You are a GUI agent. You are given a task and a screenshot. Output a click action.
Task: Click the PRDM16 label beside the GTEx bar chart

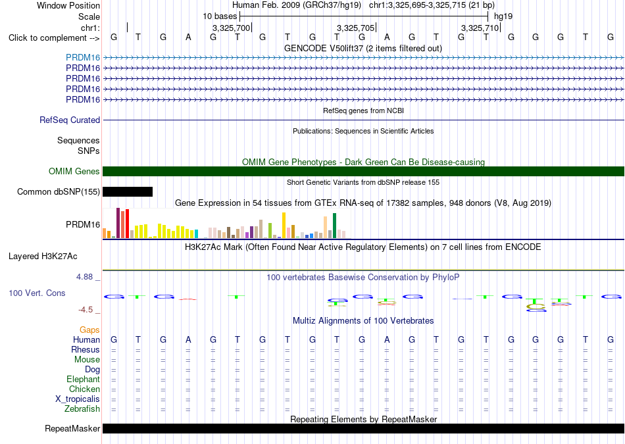[x=83, y=225]
